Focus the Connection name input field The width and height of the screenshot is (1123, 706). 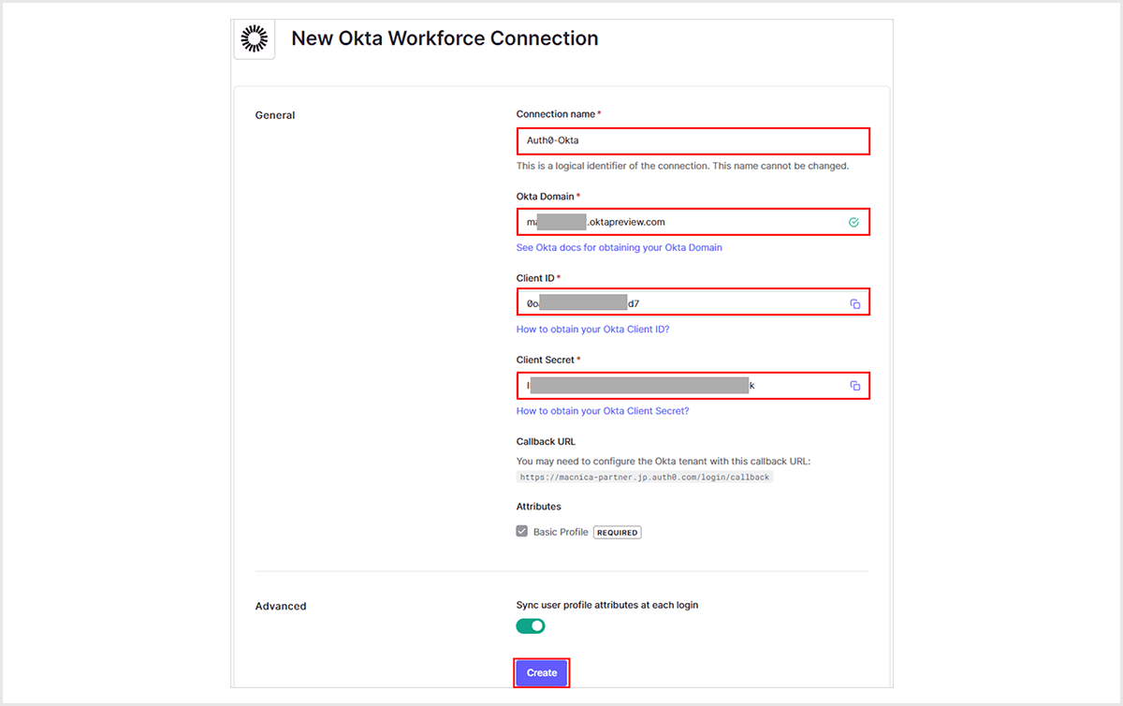coord(693,141)
